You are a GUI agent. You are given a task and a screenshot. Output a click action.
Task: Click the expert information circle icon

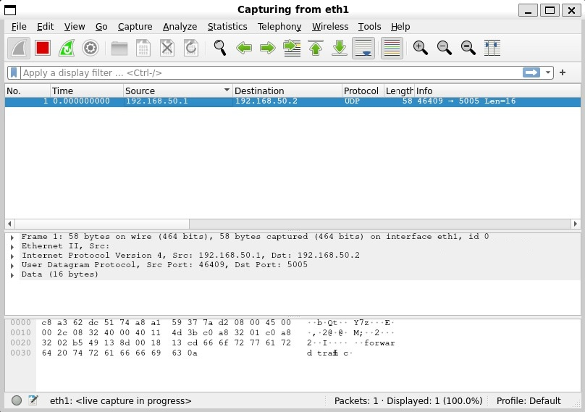pyautogui.click(x=17, y=400)
